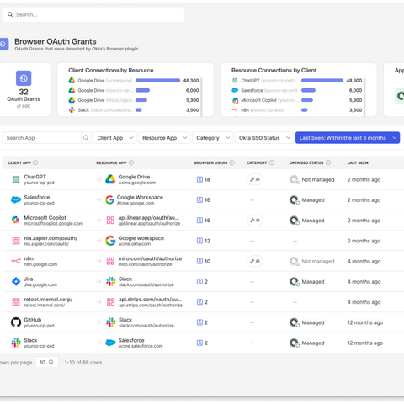The height and width of the screenshot is (404, 404).
Task: Click '12 months ago' in the GitHub row
Action: (365, 322)
